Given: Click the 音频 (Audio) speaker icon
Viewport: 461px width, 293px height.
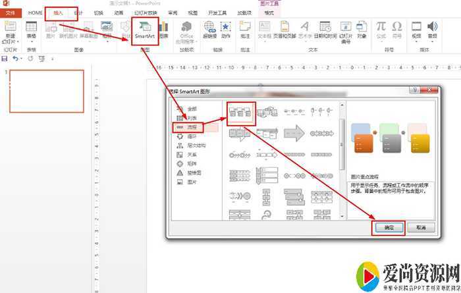Looking at the screenshot, I should 433,27.
